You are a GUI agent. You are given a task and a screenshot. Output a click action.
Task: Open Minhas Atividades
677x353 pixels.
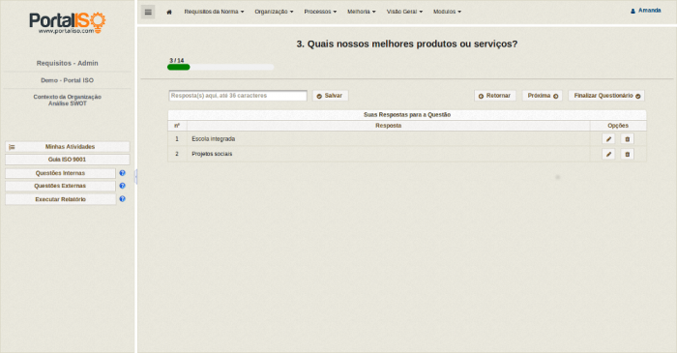coord(68,147)
